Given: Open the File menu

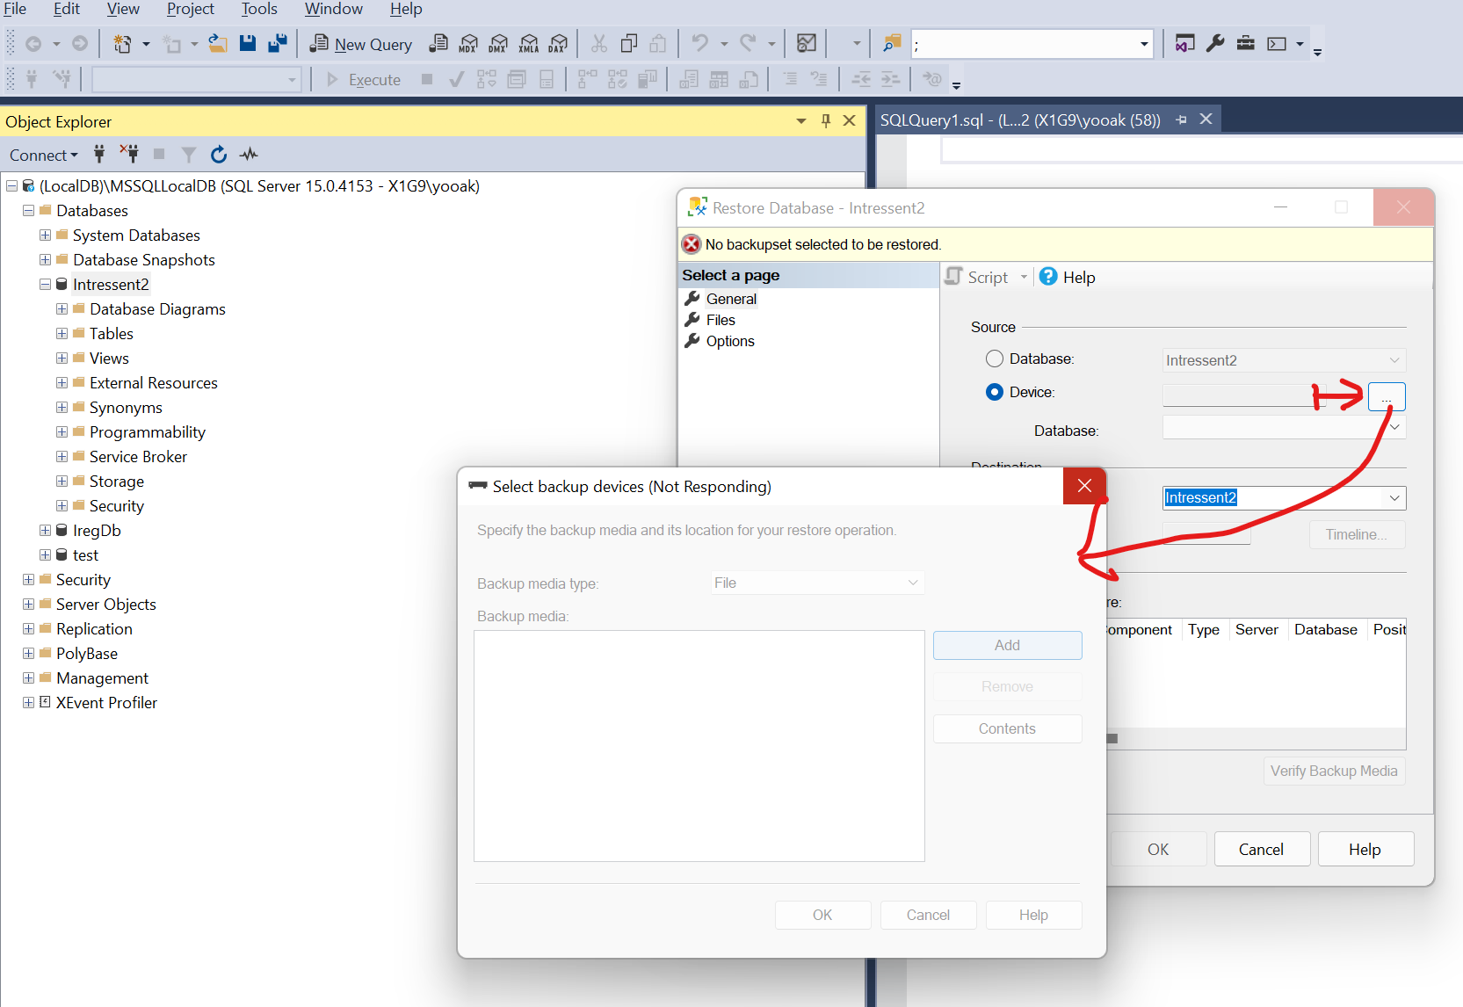Looking at the screenshot, I should 15,9.
